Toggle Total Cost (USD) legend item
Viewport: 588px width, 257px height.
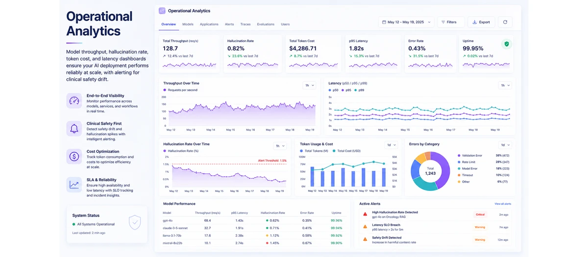(x=346, y=151)
